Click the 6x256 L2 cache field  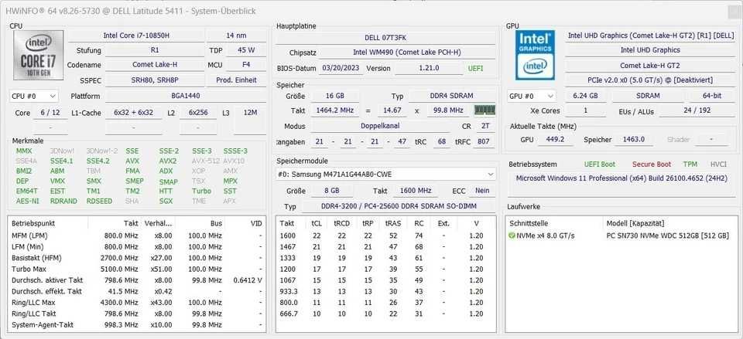pyautogui.click(x=198, y=113)
